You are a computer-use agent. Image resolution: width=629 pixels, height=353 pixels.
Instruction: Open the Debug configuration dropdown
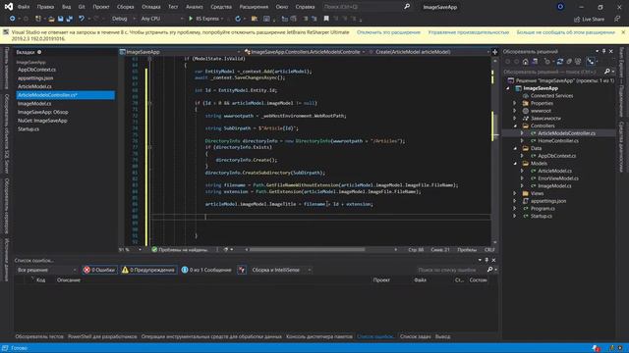(x=123, y=19)
